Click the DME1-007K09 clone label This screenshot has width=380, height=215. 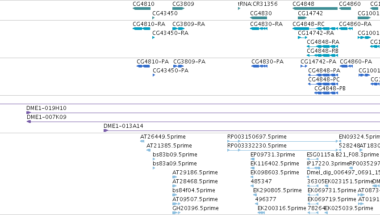46,117
